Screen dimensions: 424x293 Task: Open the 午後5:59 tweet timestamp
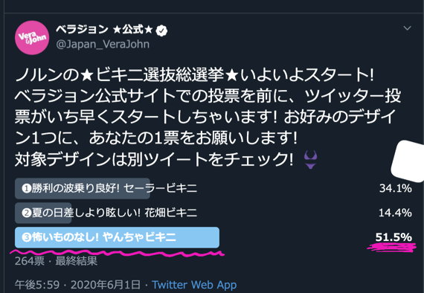coord(37,285)
